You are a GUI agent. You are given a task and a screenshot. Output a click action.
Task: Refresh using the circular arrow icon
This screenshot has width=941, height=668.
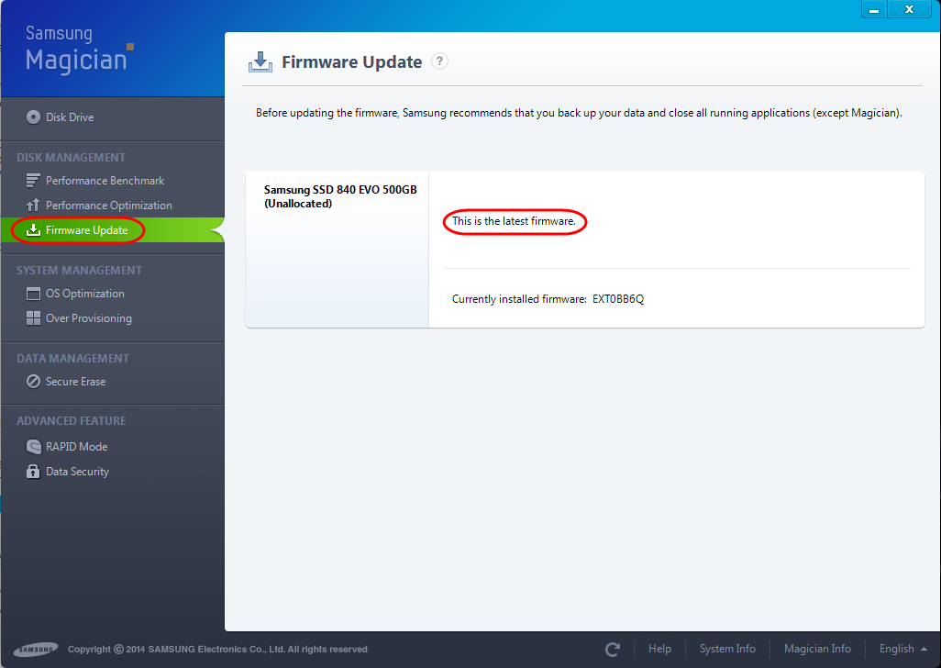[x=613, y=649]
